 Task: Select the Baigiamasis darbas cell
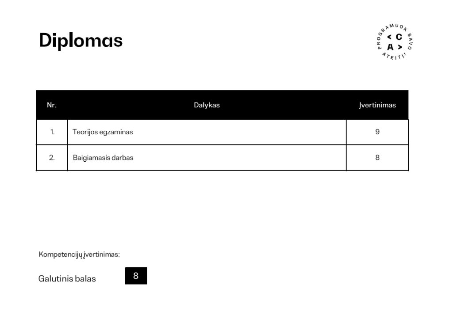tap(103, 157)
